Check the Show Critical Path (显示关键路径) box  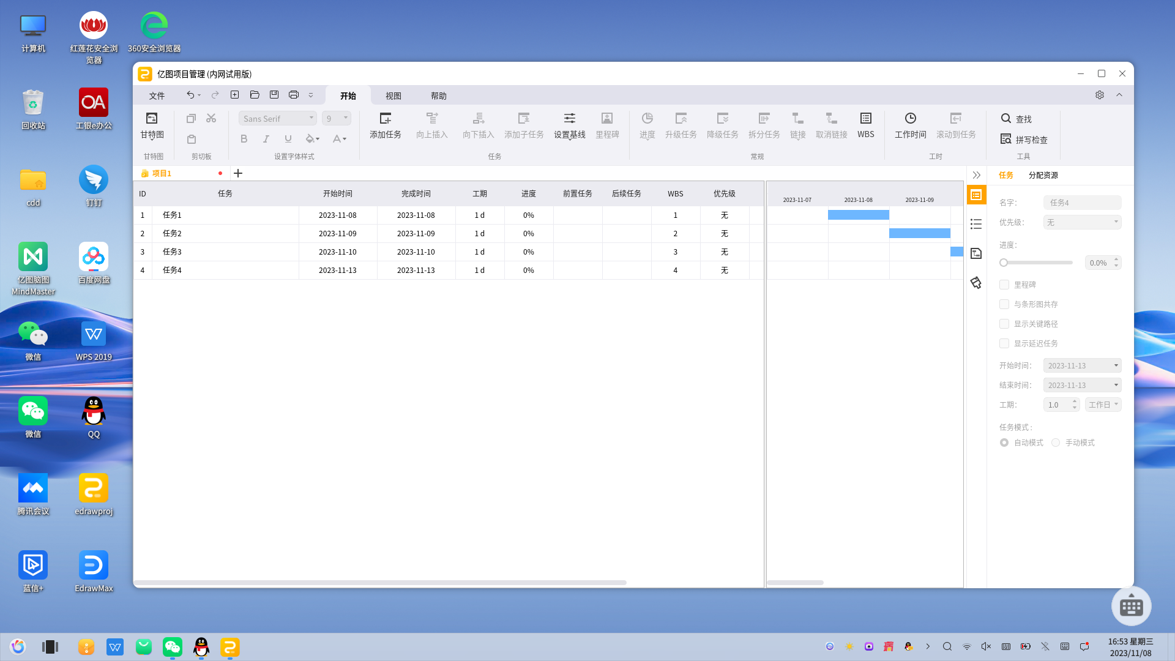coord(1004,324)
